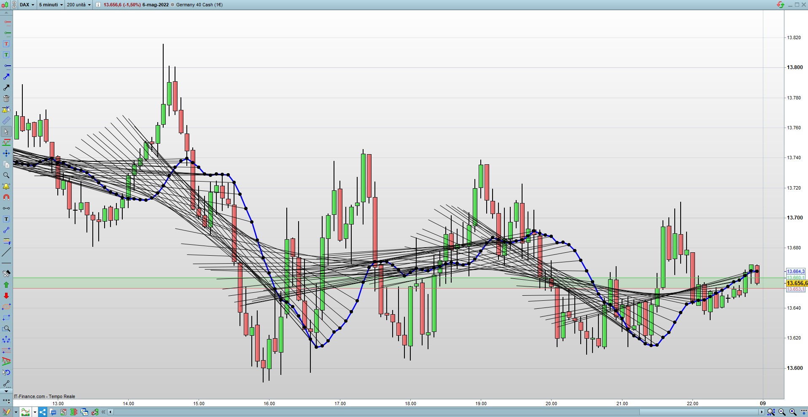808x417 pixels.
Task: Click the pencil drawing tools icon at bottom-left
Action: pos(6,412)
